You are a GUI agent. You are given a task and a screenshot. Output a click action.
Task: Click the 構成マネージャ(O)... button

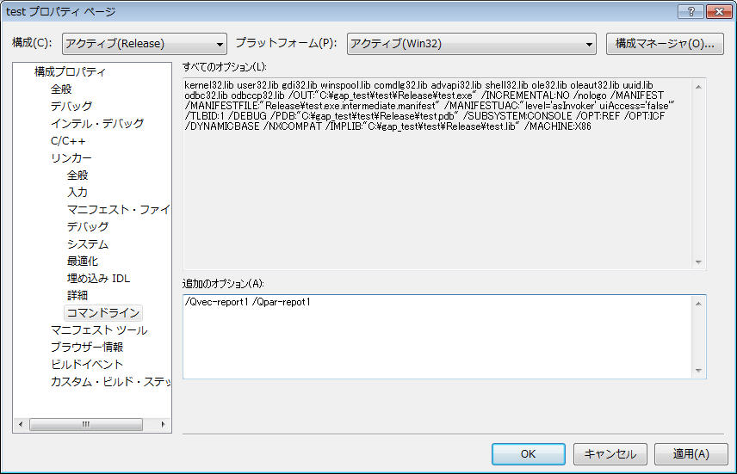pyautogui.click(x=665, y=44)
